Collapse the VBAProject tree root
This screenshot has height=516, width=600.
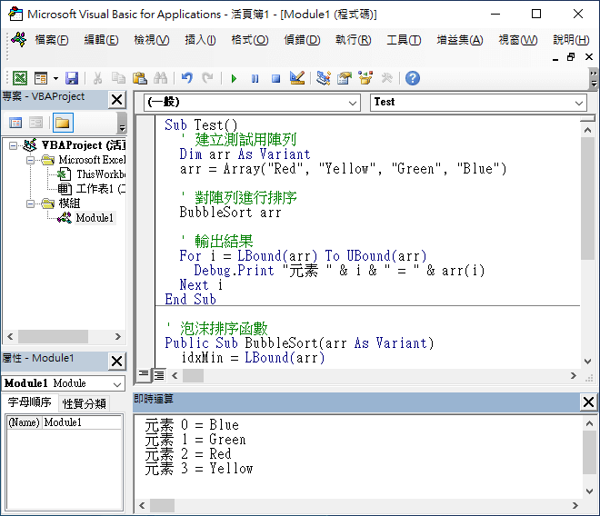point(13,145)
